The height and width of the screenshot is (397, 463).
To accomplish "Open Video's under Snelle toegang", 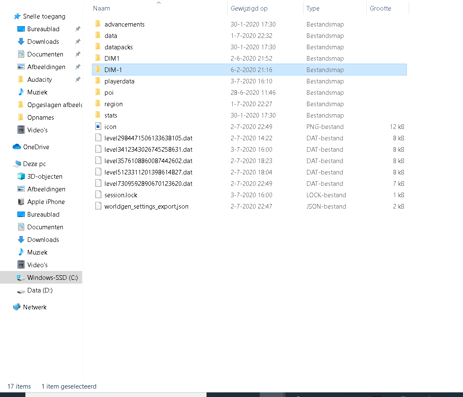I will pyautogui.click(x=37, y=130).
